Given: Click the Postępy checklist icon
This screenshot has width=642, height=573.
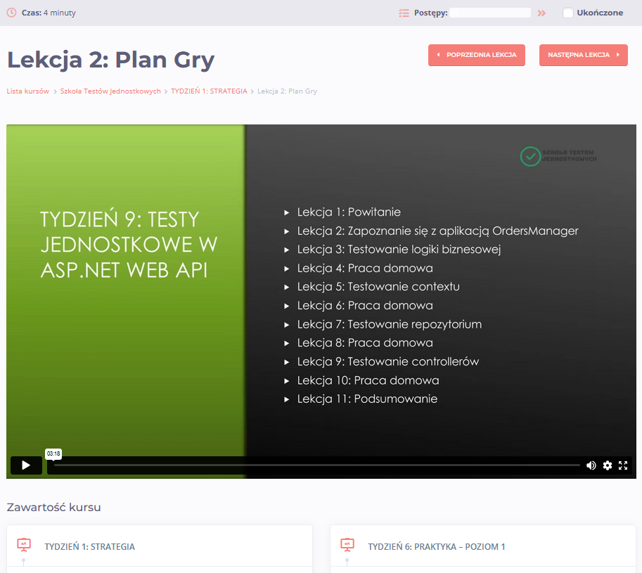Looking at the screenshot, I should (404, 13).
